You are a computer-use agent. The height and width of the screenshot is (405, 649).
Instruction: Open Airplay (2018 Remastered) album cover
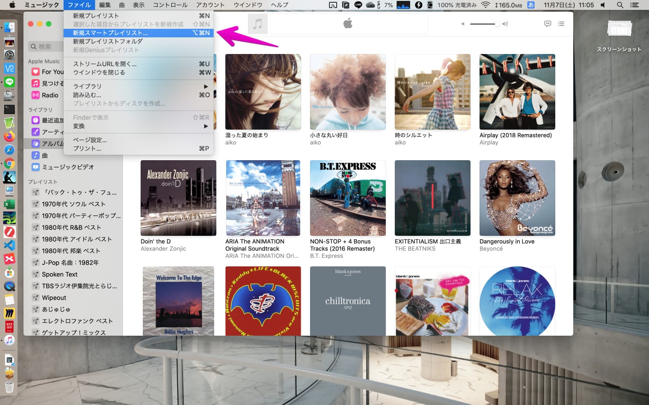(517, 92)
